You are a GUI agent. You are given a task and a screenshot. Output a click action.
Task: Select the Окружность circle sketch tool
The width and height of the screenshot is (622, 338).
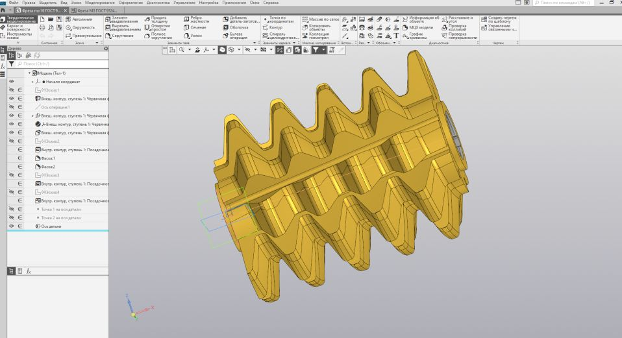pyautogui.click(x=80, y=28)
